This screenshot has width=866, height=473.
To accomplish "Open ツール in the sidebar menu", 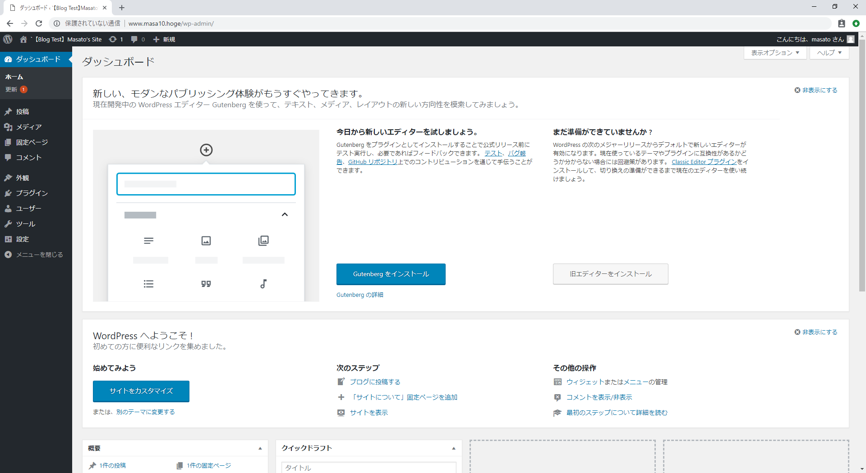I will 36,224.
